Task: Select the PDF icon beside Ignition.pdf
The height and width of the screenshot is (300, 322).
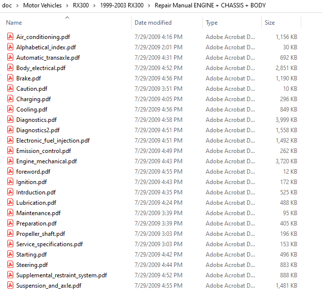Action: tap(10, 182)
